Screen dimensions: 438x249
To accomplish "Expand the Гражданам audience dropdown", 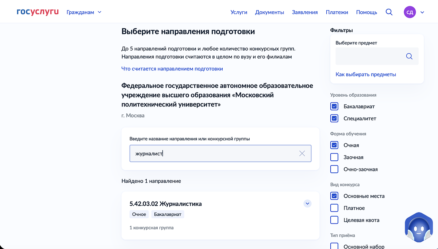I will coord(84,12).
